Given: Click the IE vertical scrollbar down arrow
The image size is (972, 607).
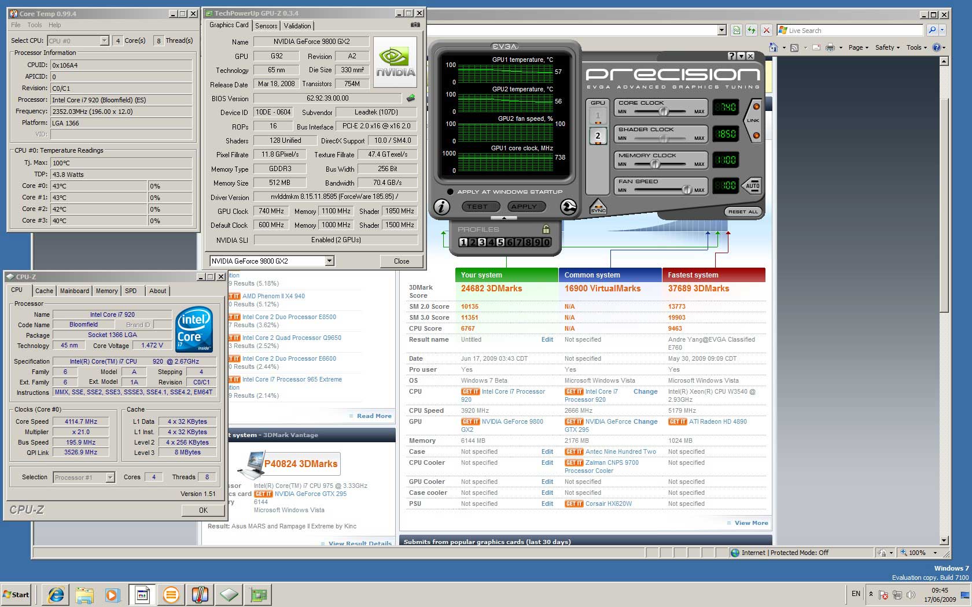Looking at the screenshot, I should point(944,541).
